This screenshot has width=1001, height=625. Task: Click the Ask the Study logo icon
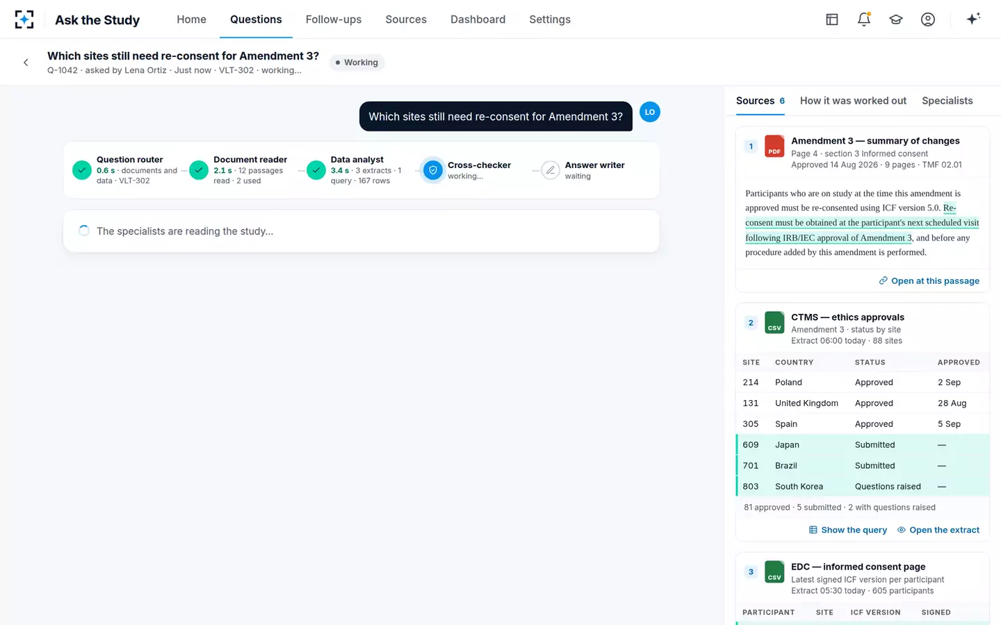pos(24,19)
